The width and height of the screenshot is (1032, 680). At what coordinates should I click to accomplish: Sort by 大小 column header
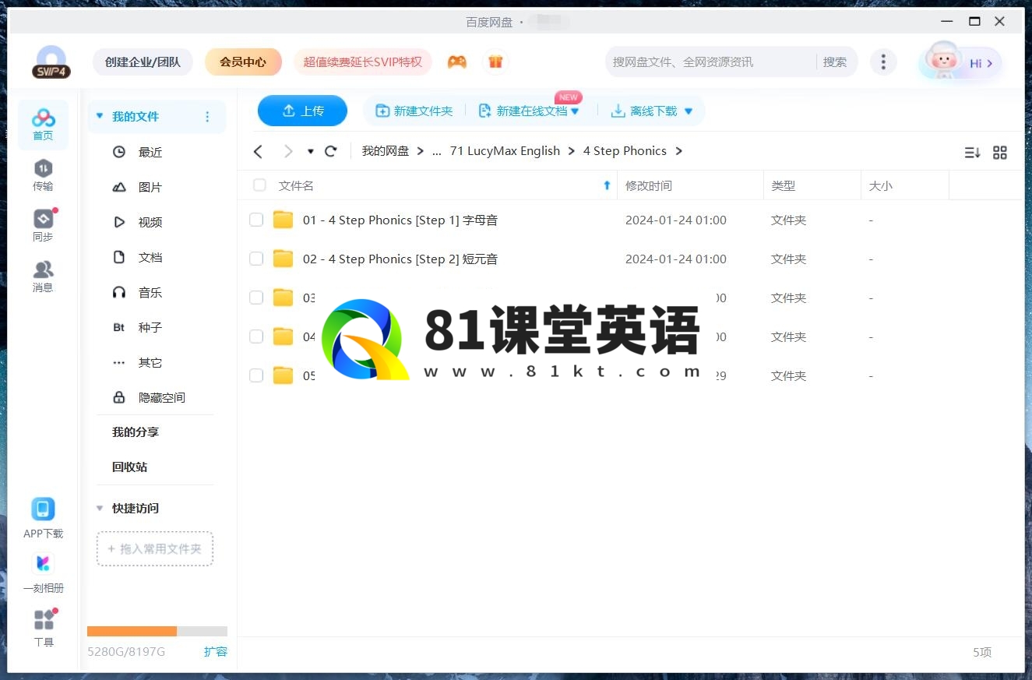coord(880,185)
